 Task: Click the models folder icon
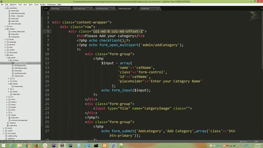(x=8, y=50)
